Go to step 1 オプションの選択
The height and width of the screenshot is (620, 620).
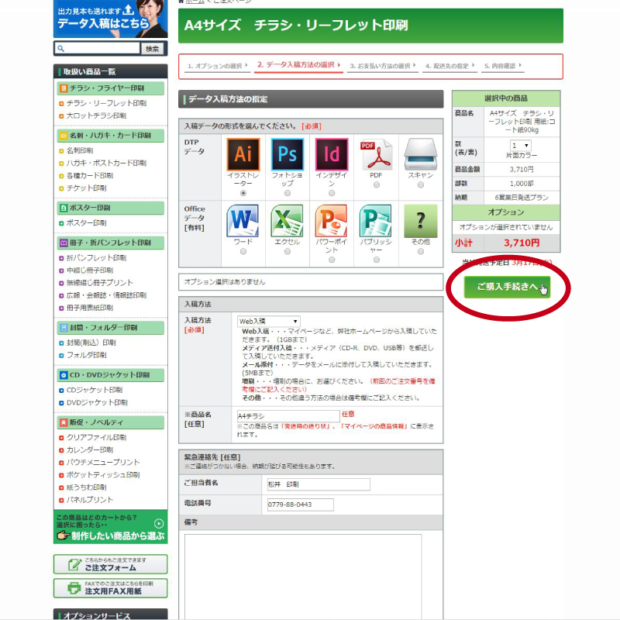pyautogui.click(x=218, y=66)
